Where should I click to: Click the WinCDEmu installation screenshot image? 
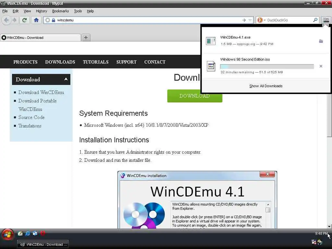pos(197,200)
